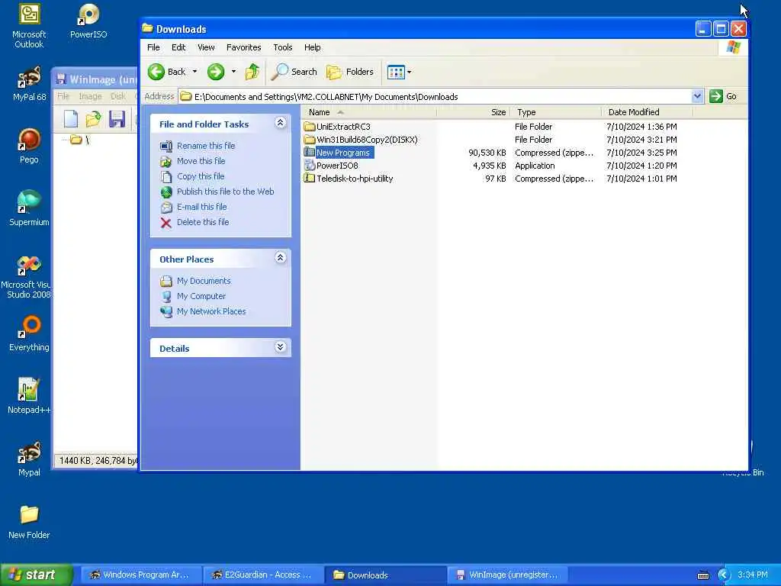Click the MyPal 68 desktop icon
Image resolution: width=781 pixels, height=586 pixels.
coord(29,84)
